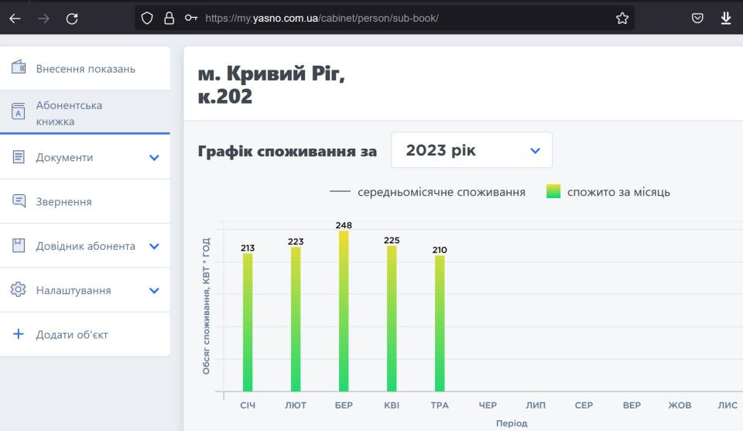Click the Pocket save icon in toolbar
Viewport: 743px width, 431px height.
pyautogui.click(x=697, y=19)
